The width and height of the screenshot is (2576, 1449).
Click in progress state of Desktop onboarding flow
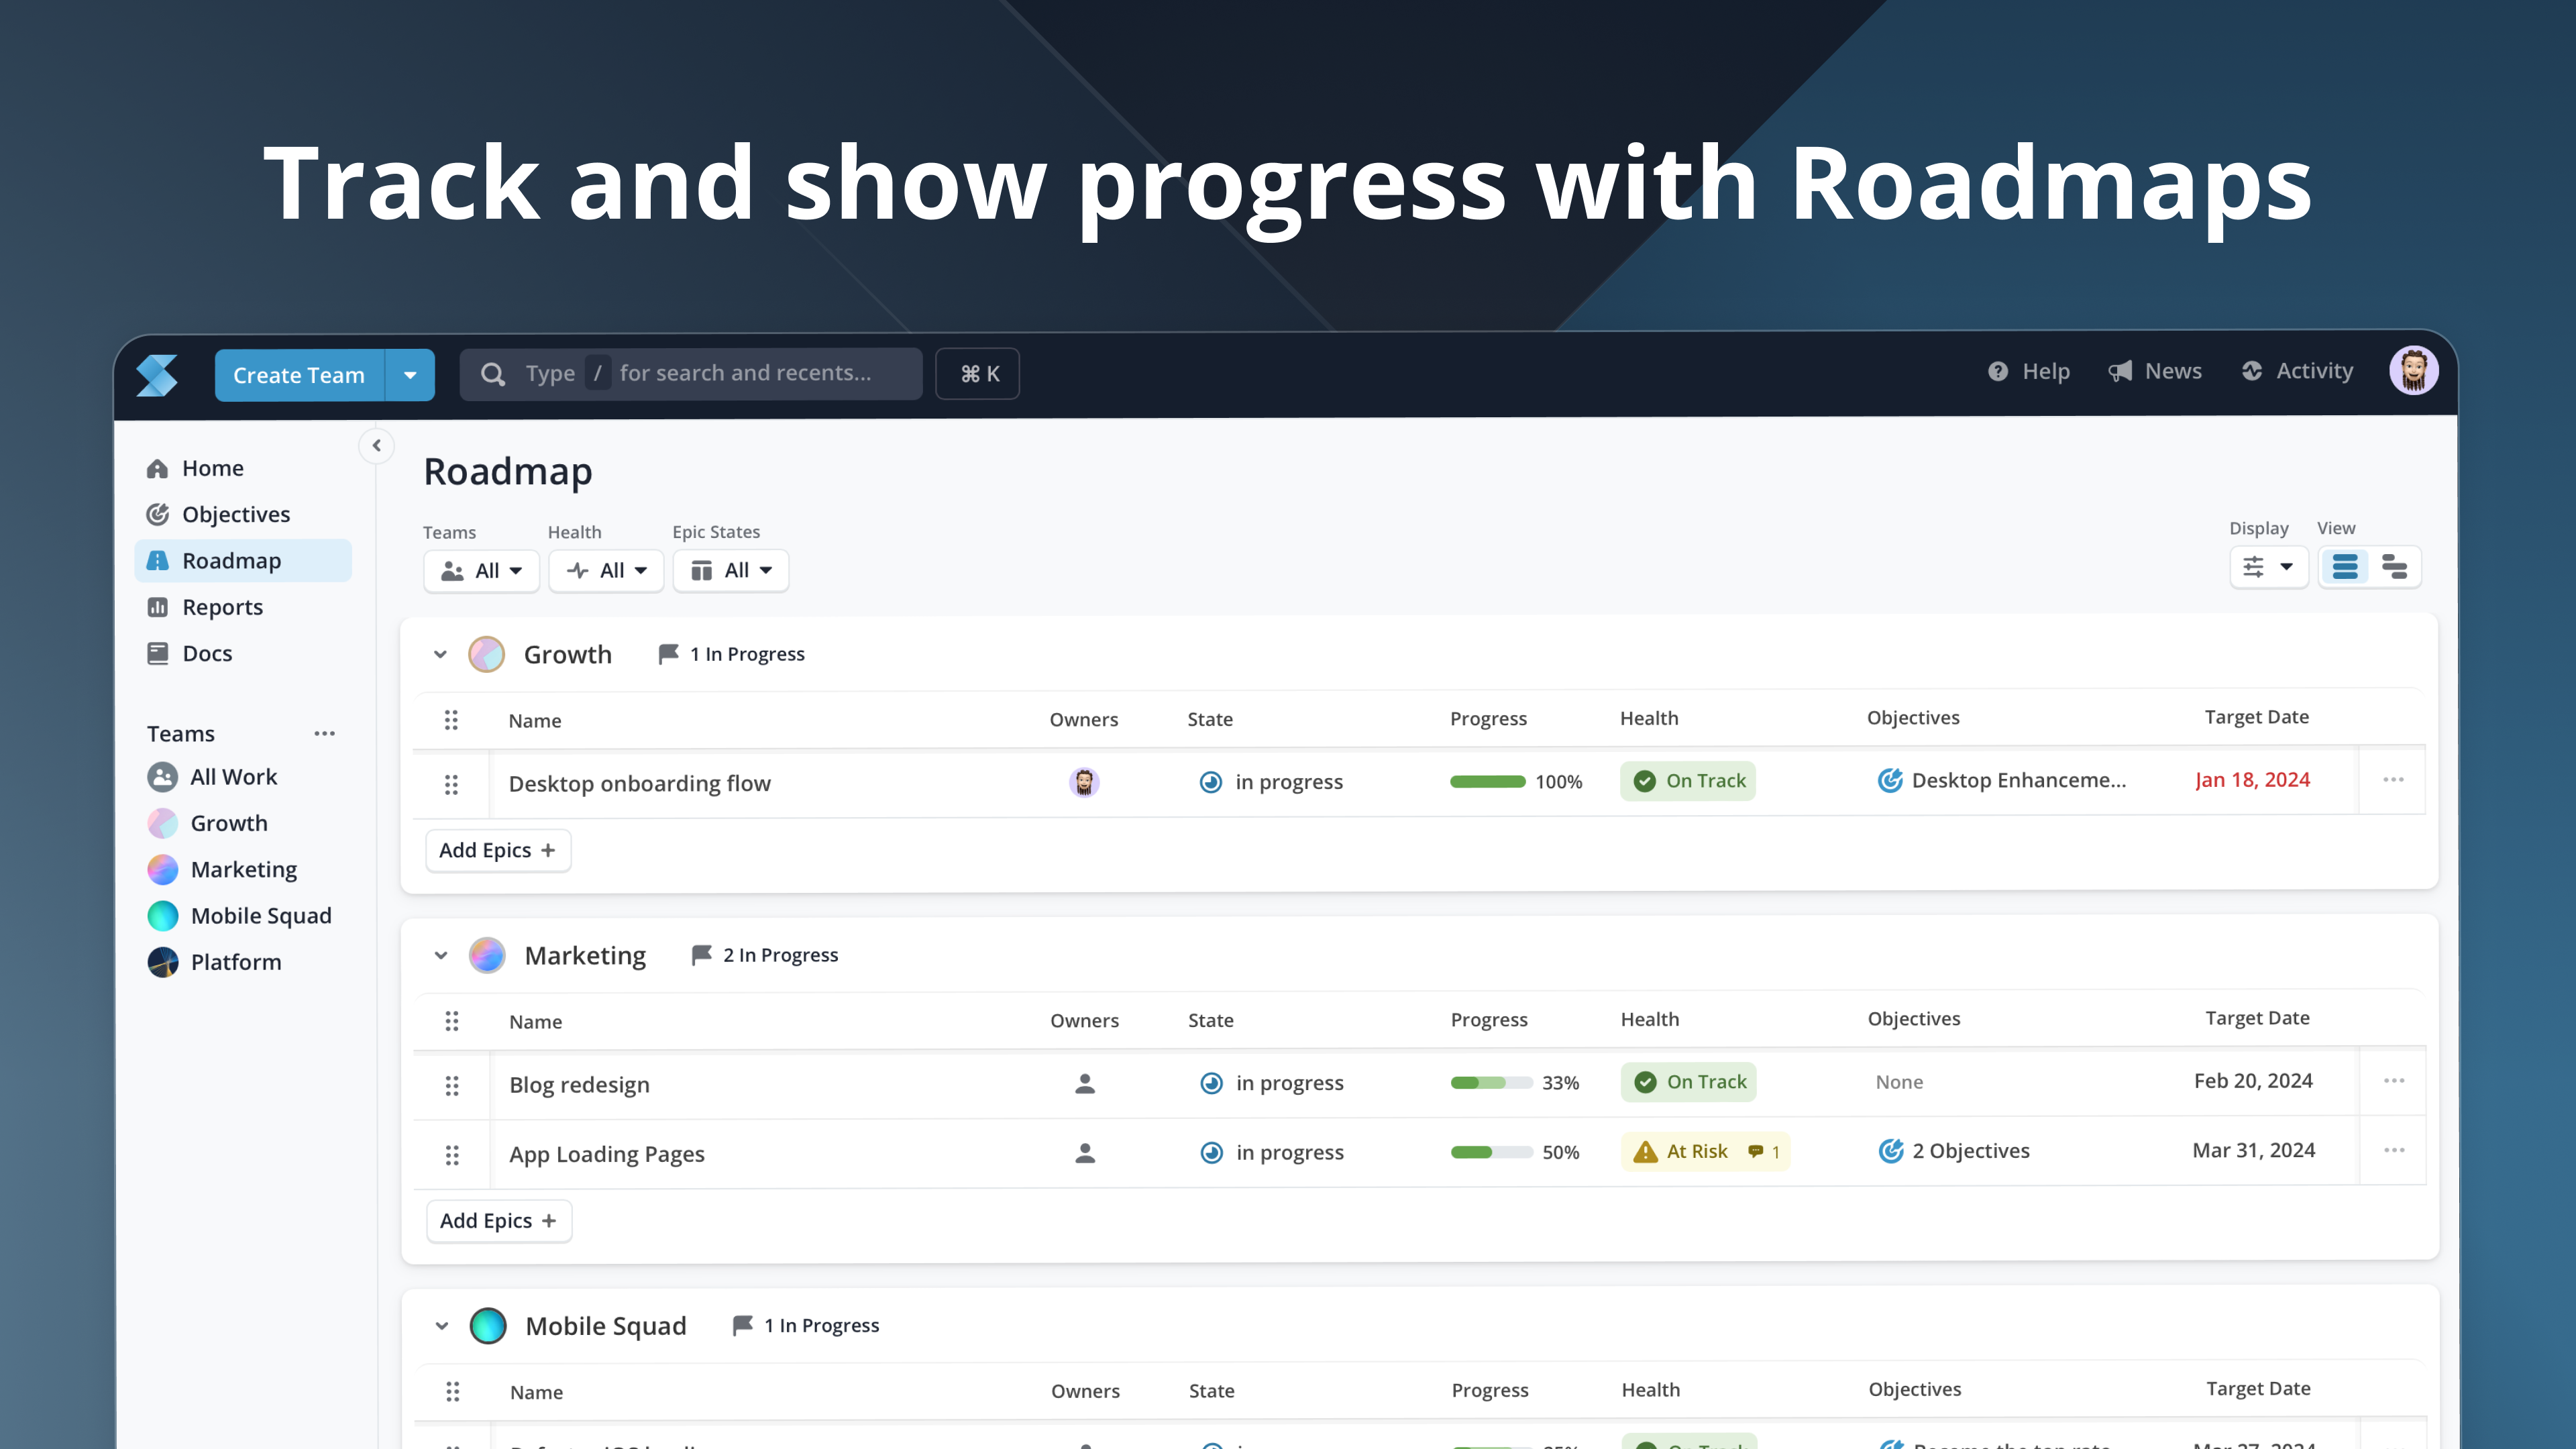(x=1270, y=783)
